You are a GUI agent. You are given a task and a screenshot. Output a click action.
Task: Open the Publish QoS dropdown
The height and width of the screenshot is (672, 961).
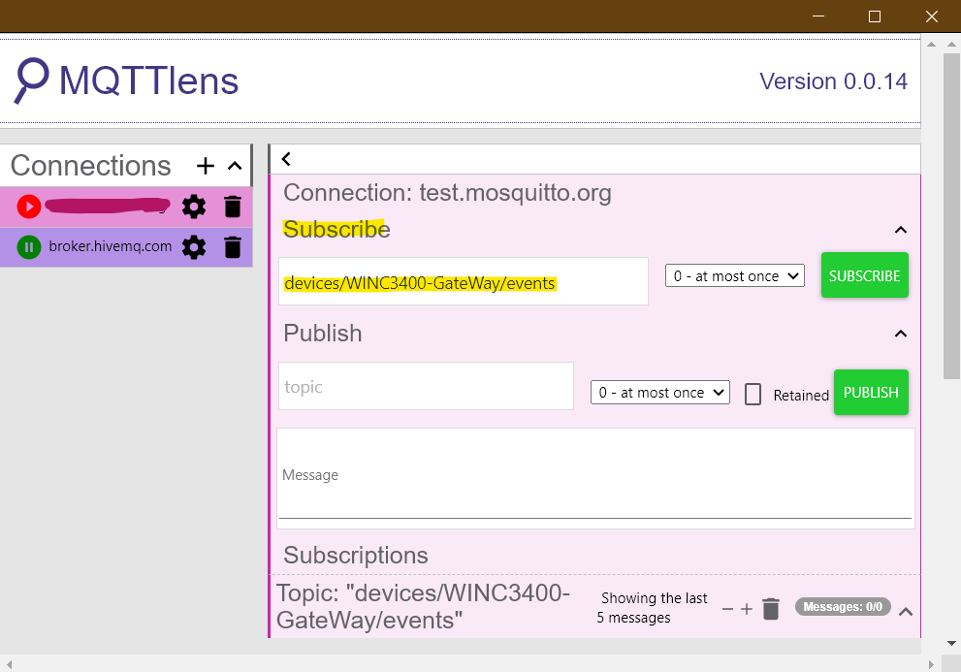click(660, 393)
